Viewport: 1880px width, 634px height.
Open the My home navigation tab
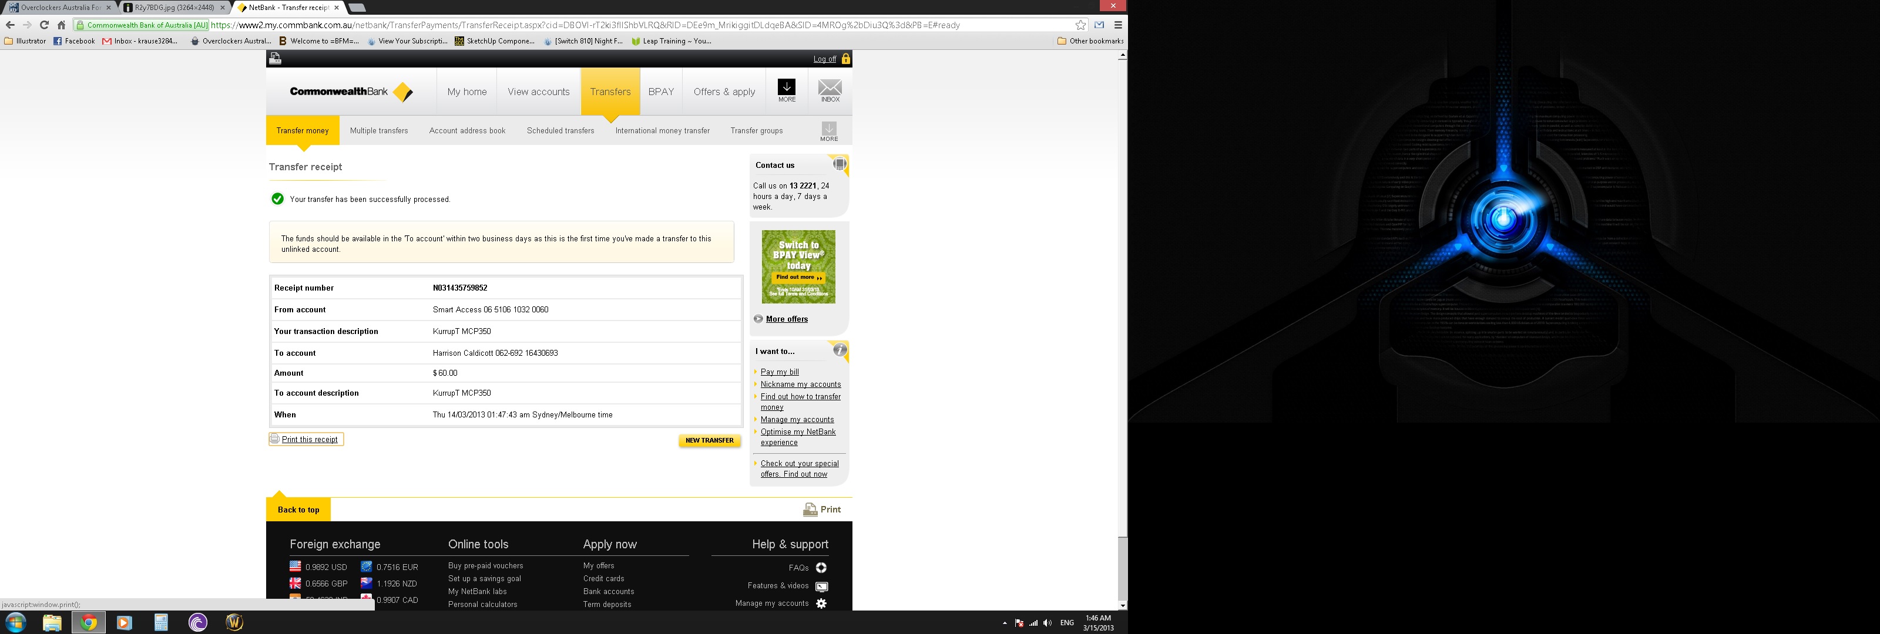(x=467, y=92)
